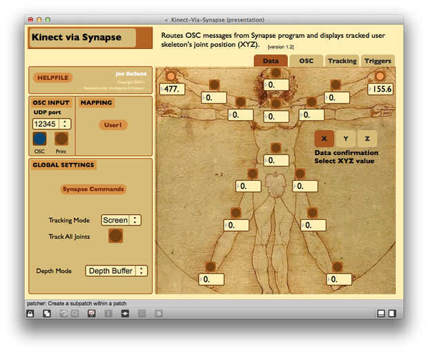Screen dimensions: 428x353
Task: Click the 0. number box under the head joint
Action: click(x=277, y=85)
